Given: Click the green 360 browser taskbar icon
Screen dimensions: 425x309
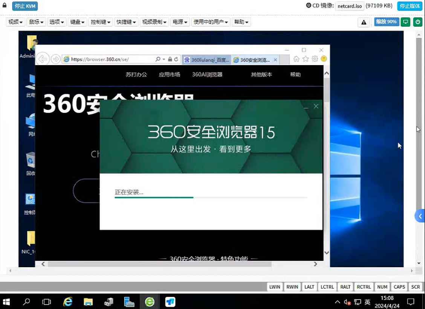Looking at the screenshot, I should pyautogui.click(x=150, y=301).
